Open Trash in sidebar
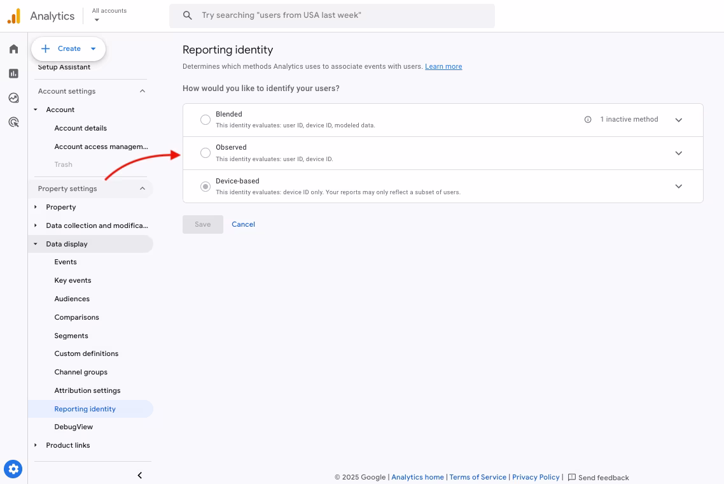Viewport: 724px width, 484px height. pos(63,164)
